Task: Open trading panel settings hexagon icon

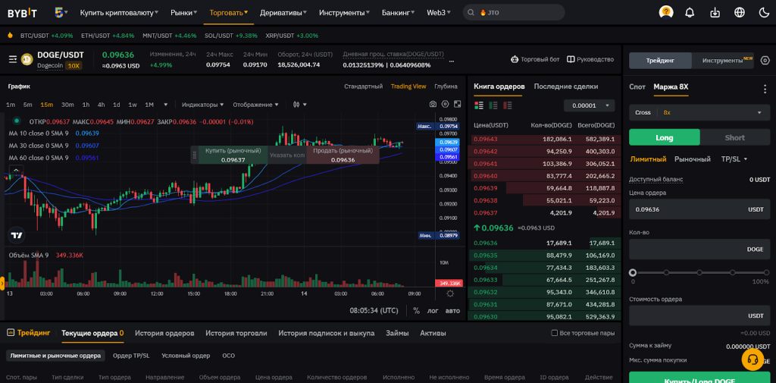Action: (x=765, y=60)
